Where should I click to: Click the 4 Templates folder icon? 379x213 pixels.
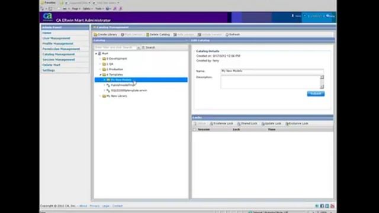pyautogui.click(x=104, y=75)
